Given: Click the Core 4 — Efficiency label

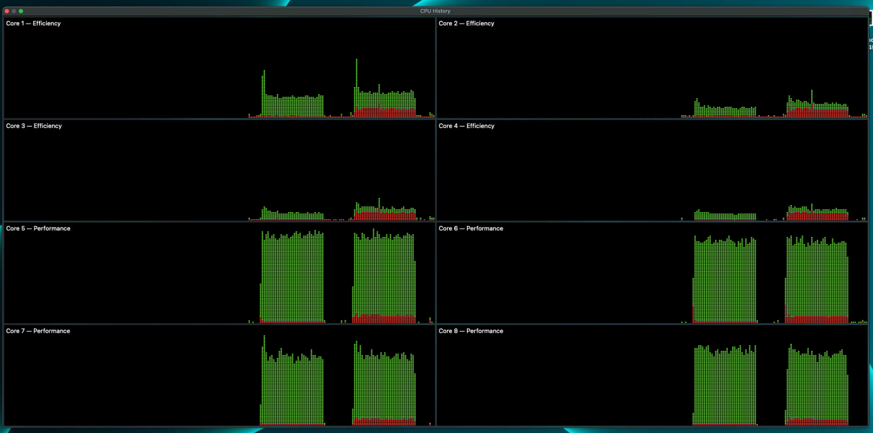Looking at the screenshot, I should tap(466, 126).
